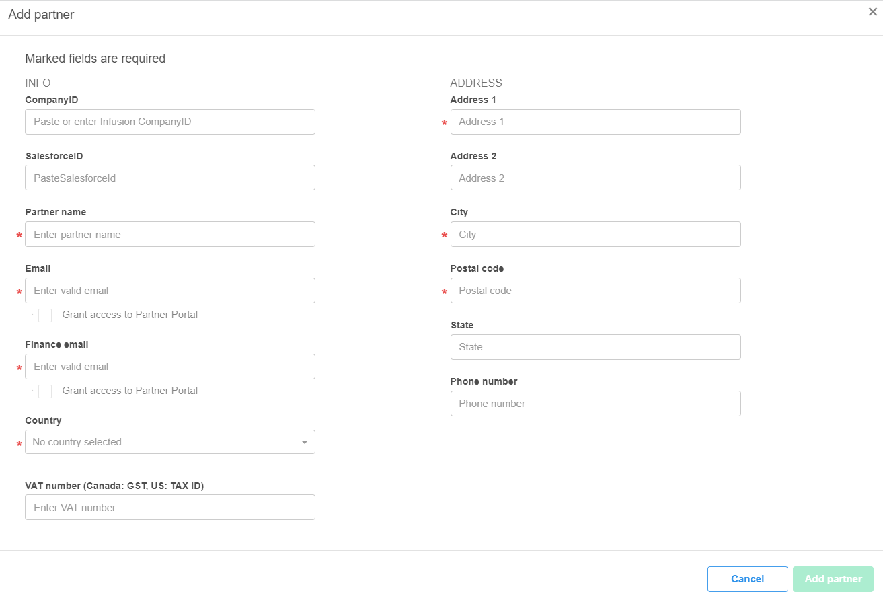Click the Phone number input
The height and width of the screenshot is (604, 883).
[x=595, y=404]
